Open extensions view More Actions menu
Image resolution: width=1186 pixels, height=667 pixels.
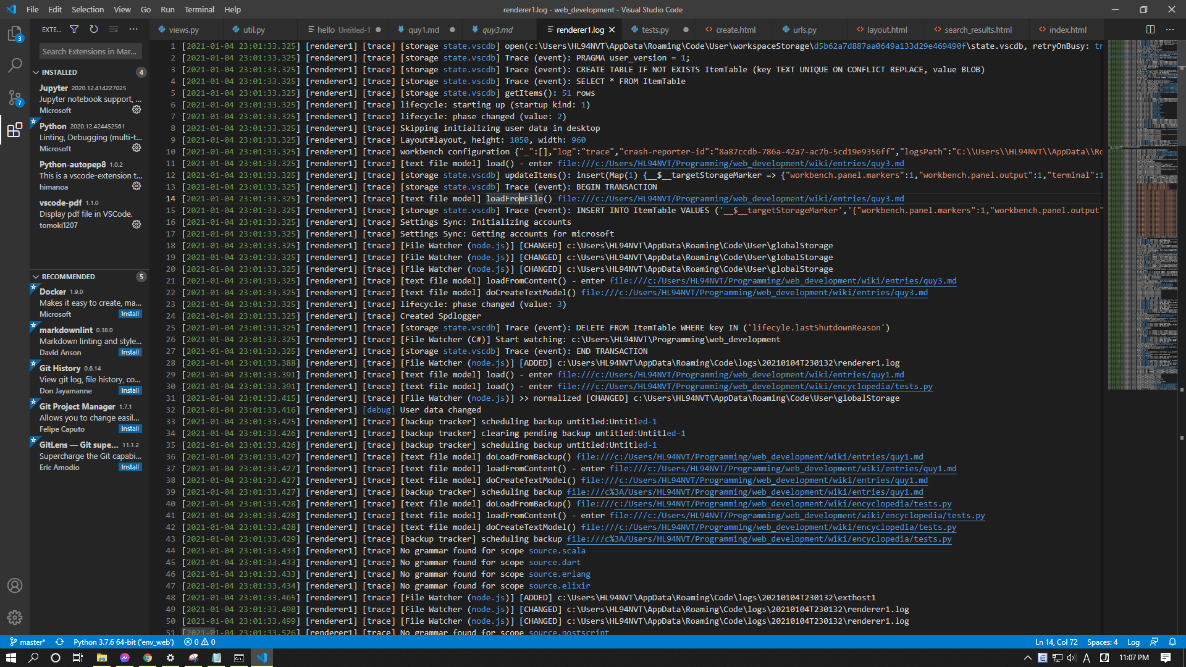coord(133,29)
